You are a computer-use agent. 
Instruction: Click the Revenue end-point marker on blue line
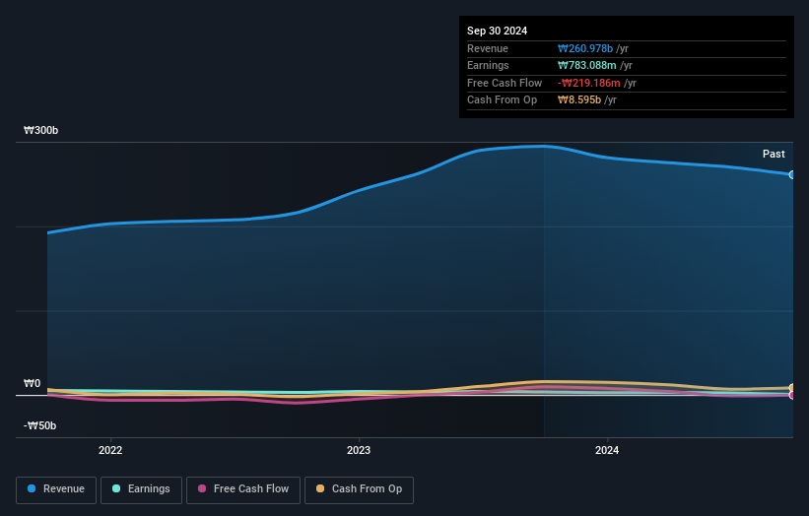(x=792, y=174)
